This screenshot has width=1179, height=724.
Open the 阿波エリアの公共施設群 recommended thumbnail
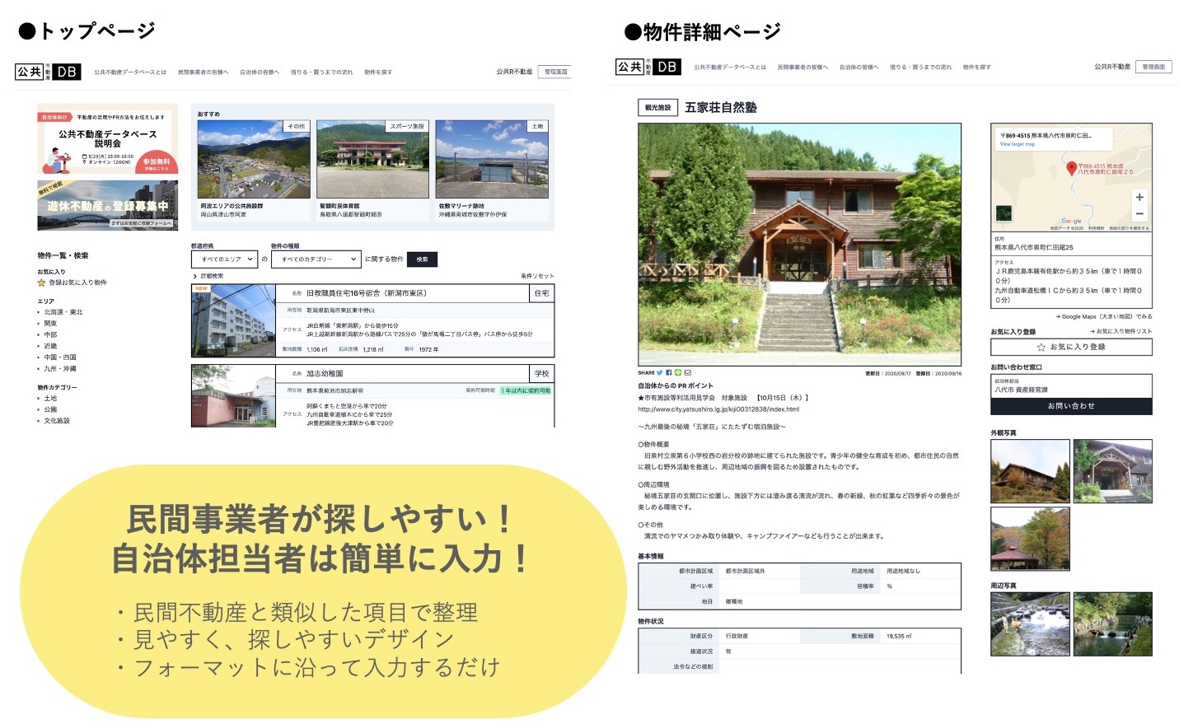[254, 159]
